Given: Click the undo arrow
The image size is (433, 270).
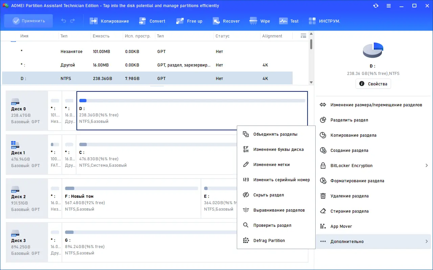Looking at the screenshot, I should (63, 21).
